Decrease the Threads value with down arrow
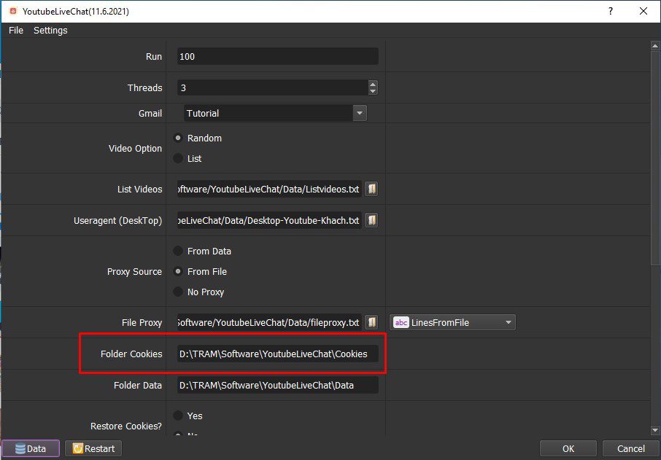The width and height of the screenshot is (661, 460). [x=373, y=91]
